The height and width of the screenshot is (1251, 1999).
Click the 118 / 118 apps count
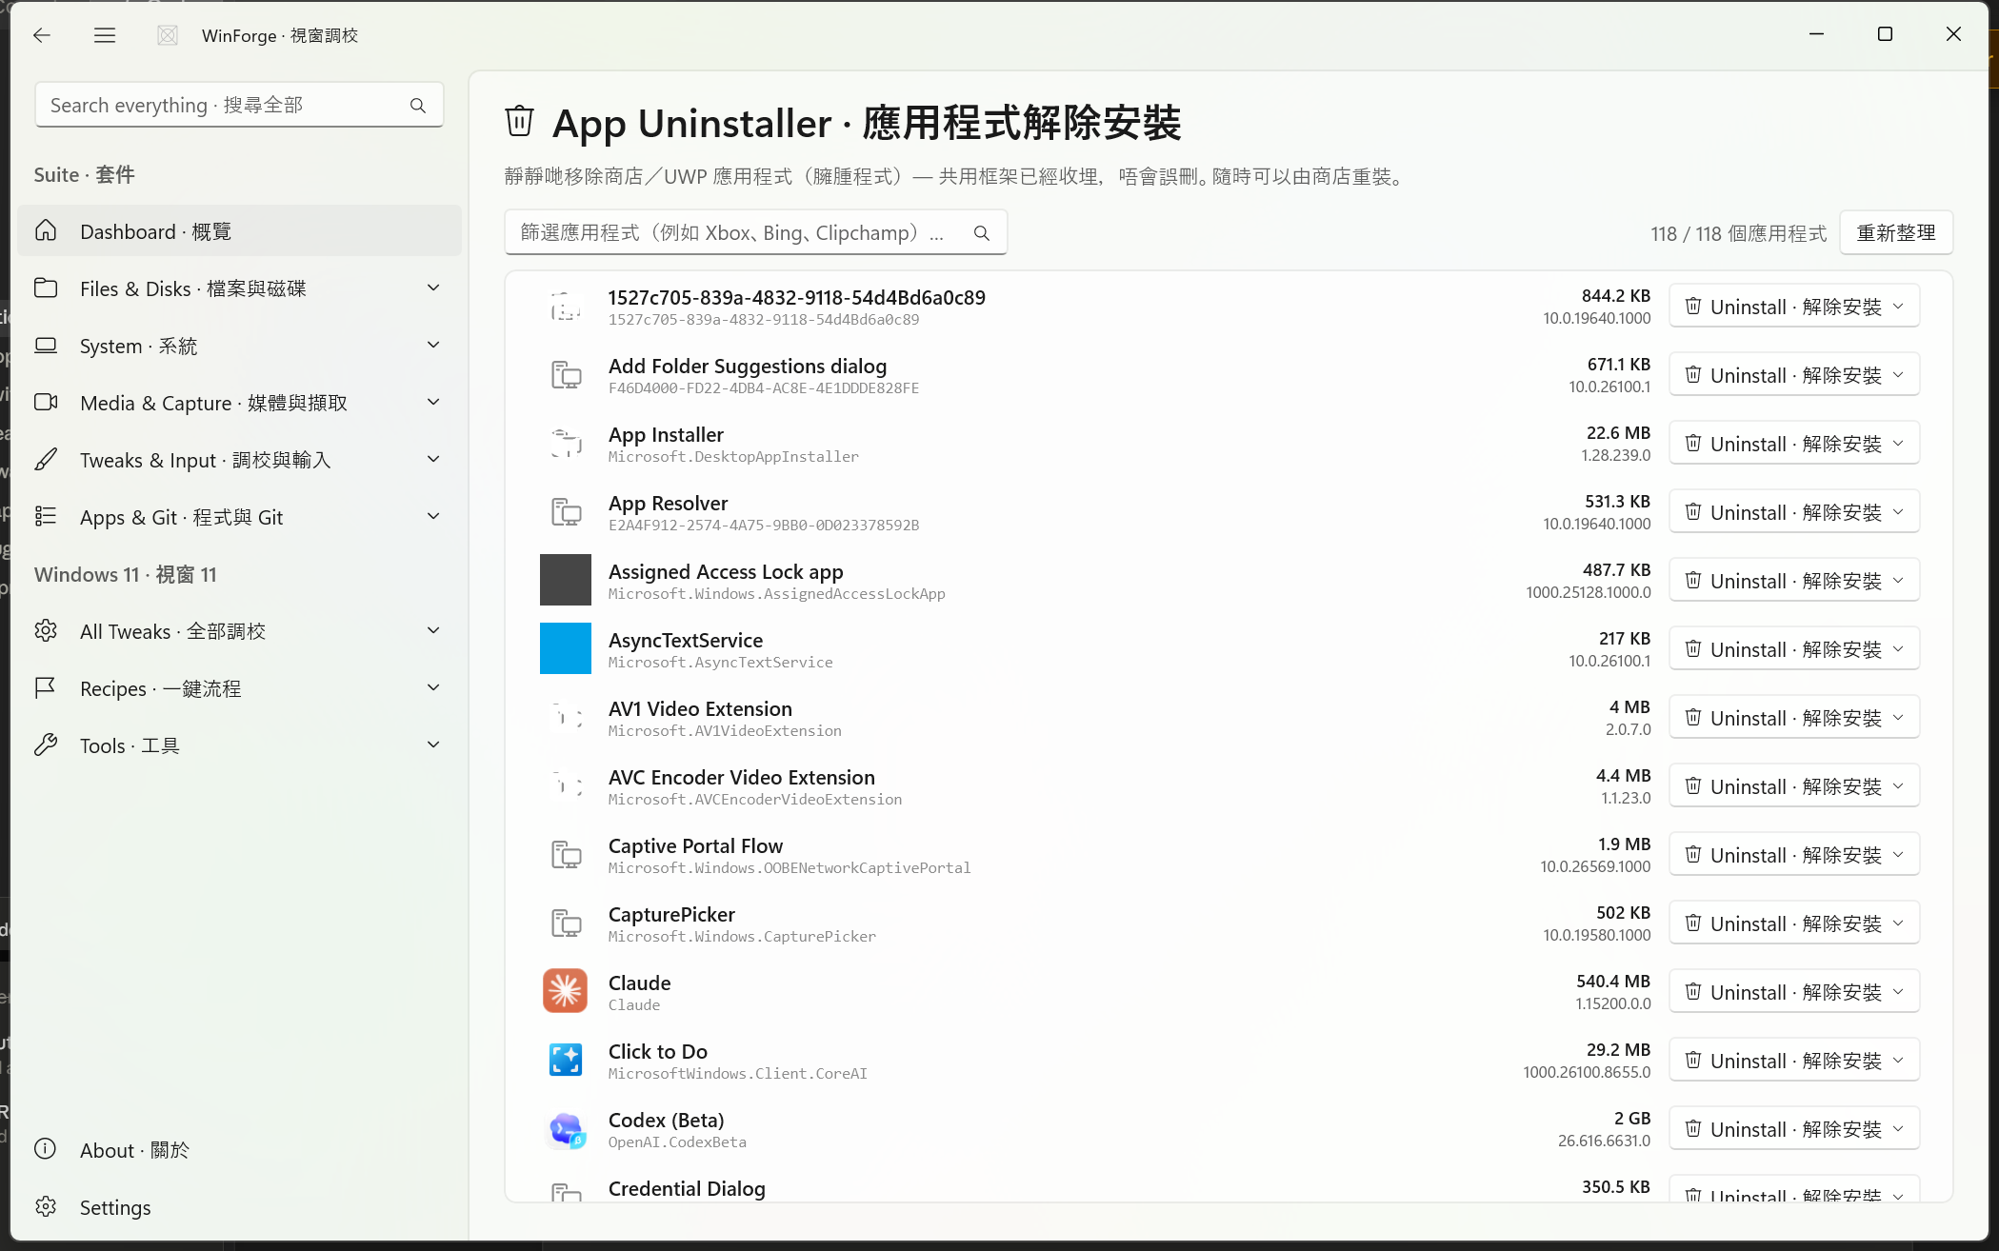[x=1738, y=233]
